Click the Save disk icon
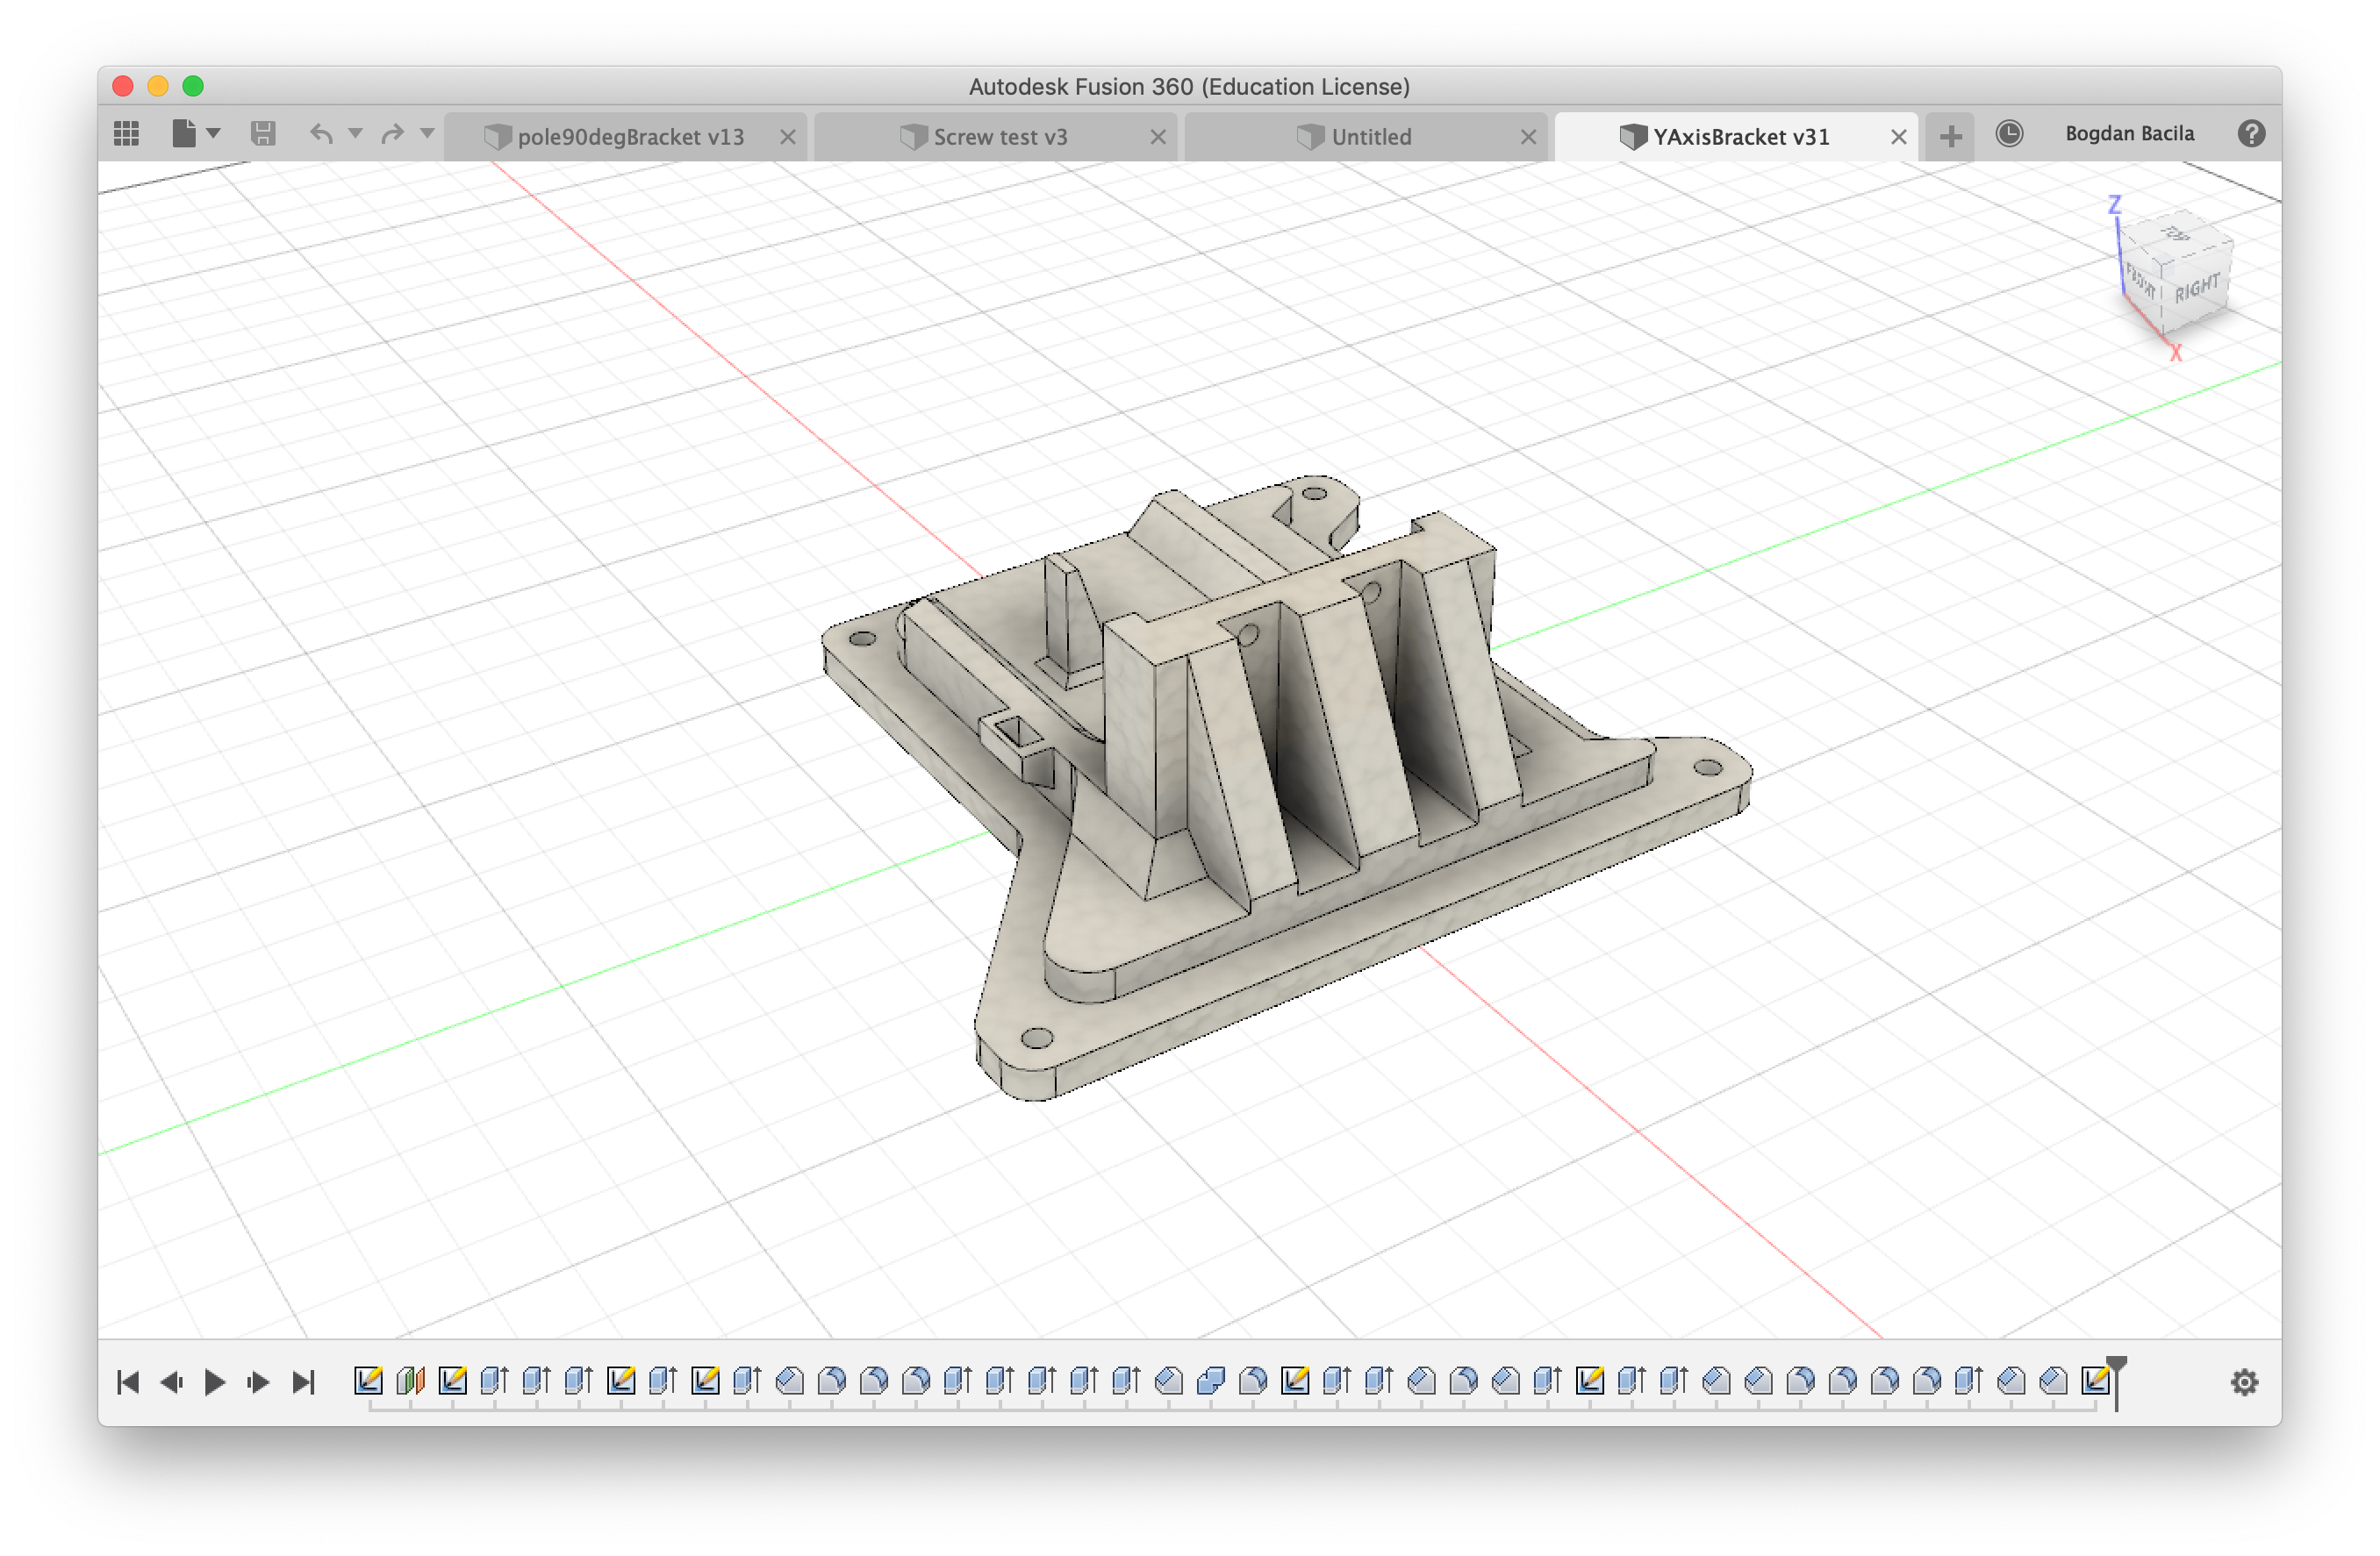Screen dimensions: 2380x1556 point(263,133)
